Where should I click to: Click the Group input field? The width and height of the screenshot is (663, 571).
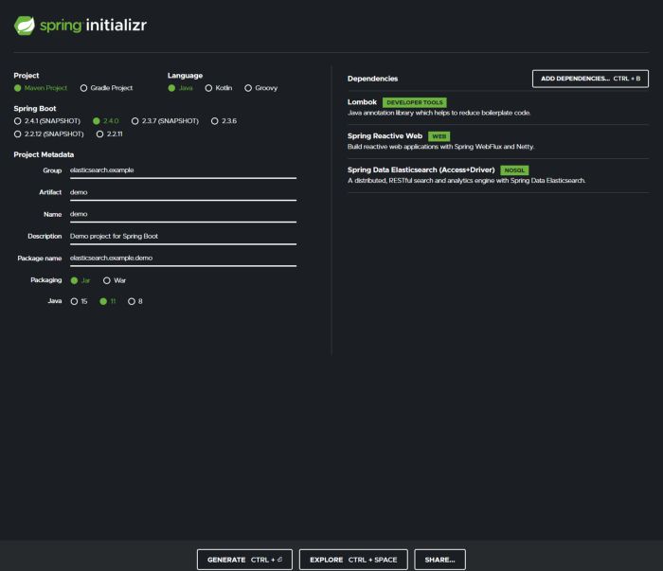[x=182, y=170]
